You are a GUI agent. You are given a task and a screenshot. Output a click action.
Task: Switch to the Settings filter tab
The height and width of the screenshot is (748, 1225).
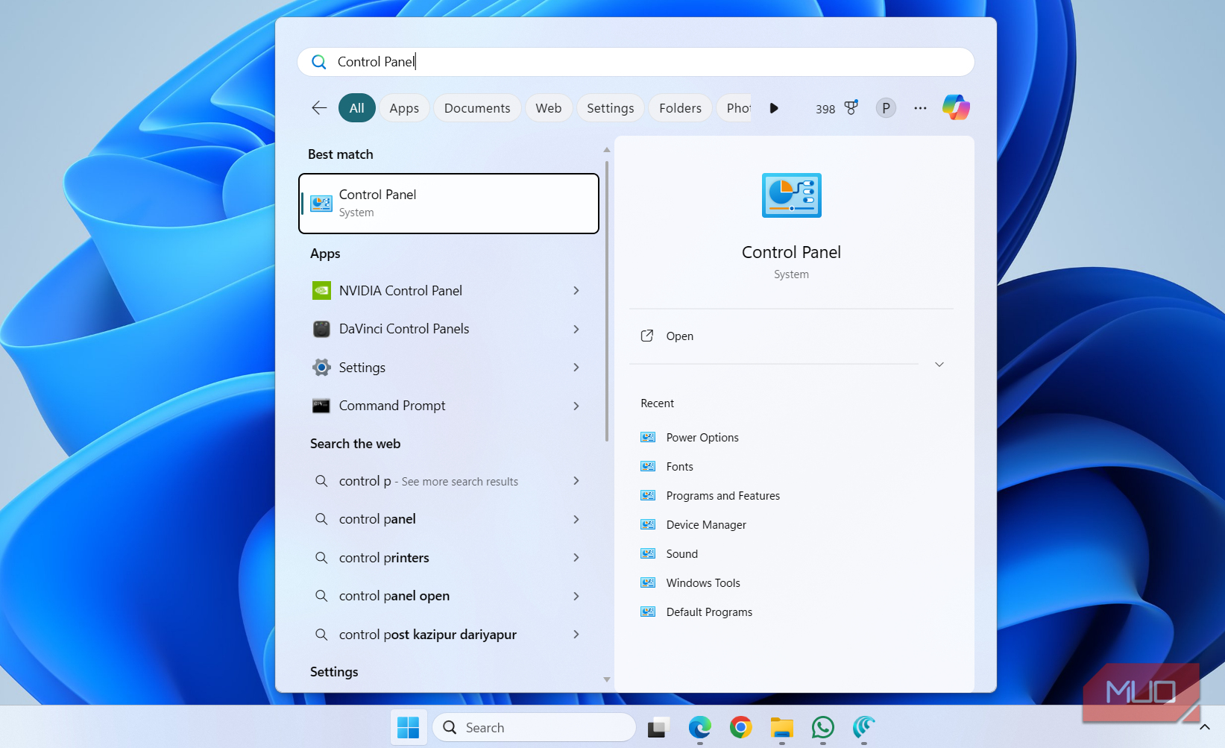611,108
